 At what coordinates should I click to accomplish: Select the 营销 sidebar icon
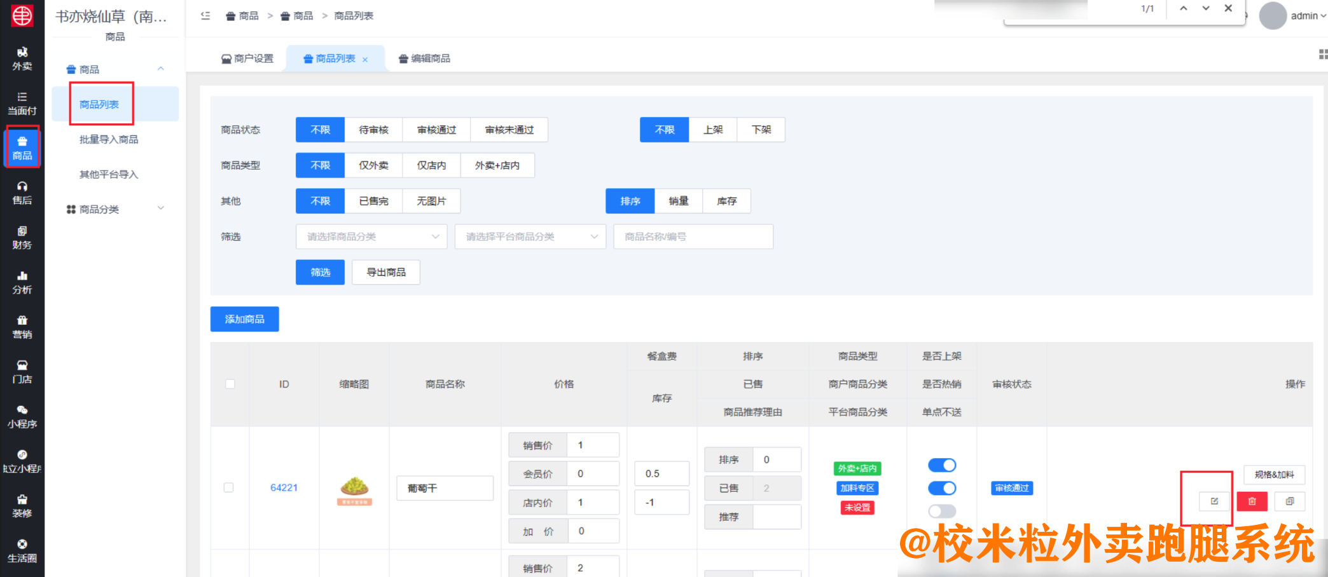22,327
